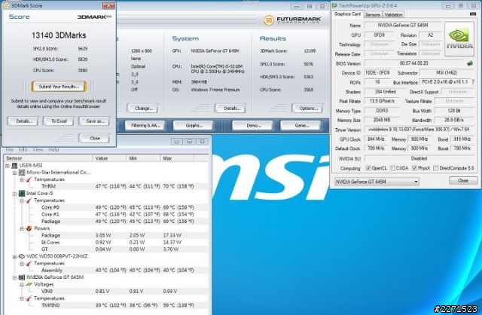Screen dimensions: 482x315
Task: Select IA Cores power row
Action: [x=106, y=243]
